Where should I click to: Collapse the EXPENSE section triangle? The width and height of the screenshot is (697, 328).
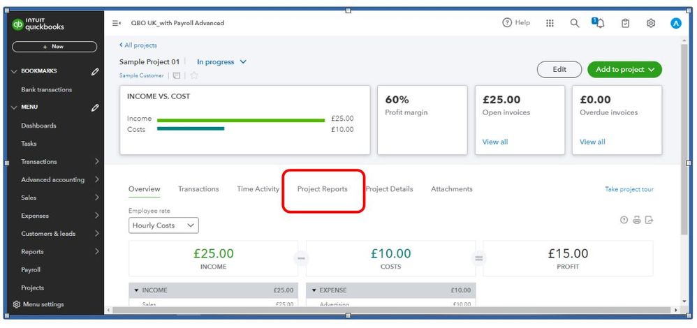coord(314,290)
